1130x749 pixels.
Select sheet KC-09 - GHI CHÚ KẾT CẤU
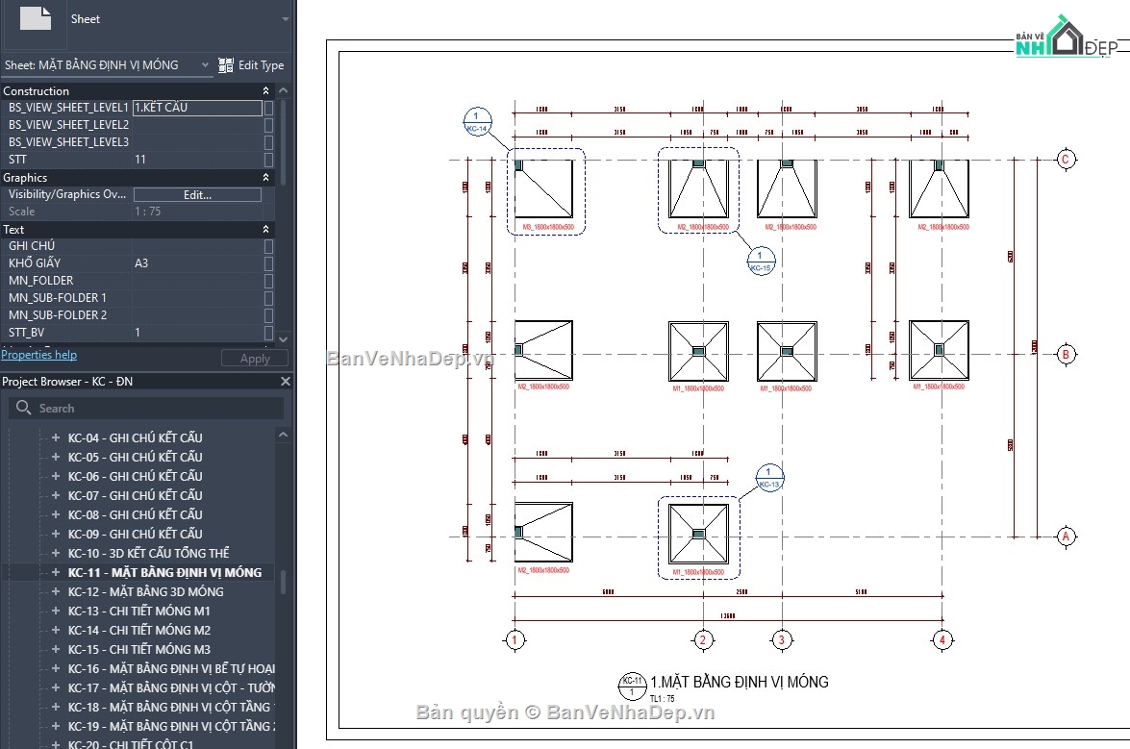[x=135, y=534]
